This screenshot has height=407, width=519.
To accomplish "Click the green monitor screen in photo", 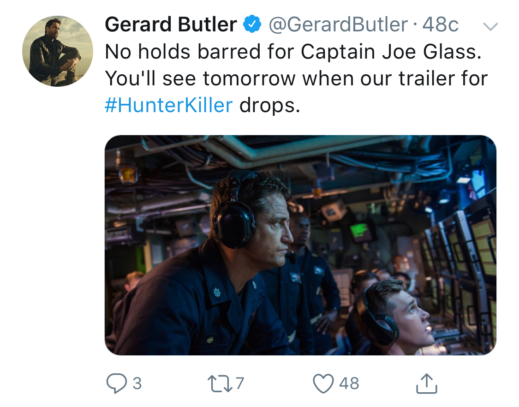I will 361,229.
